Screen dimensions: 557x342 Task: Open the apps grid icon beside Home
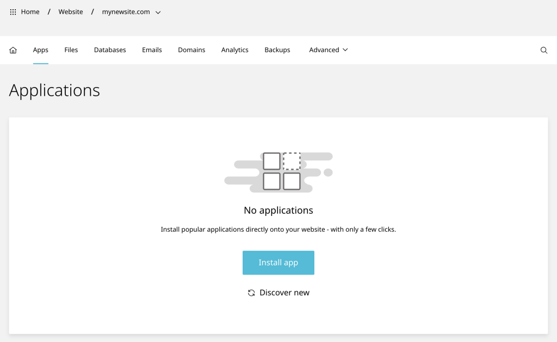click(13, 12)
